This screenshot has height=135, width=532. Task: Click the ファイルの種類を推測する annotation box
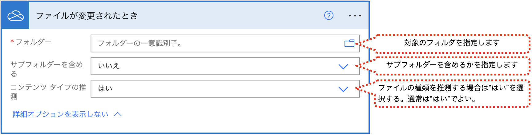tap(452, 94)
